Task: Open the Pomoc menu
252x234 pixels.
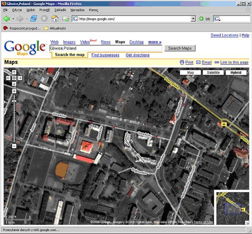Action: (x=93, y=10)
